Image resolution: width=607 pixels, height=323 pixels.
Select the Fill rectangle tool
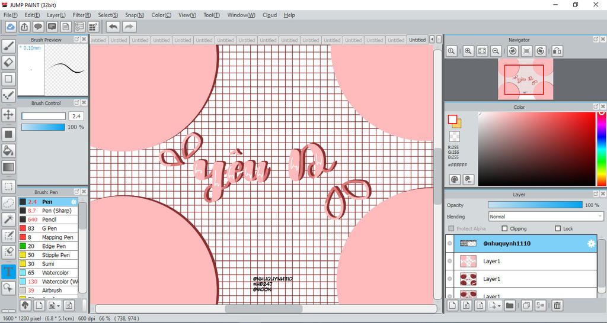click(x=8, y=134)
